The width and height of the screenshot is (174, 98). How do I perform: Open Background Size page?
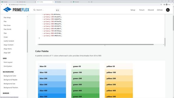click(x=10, y=84)
